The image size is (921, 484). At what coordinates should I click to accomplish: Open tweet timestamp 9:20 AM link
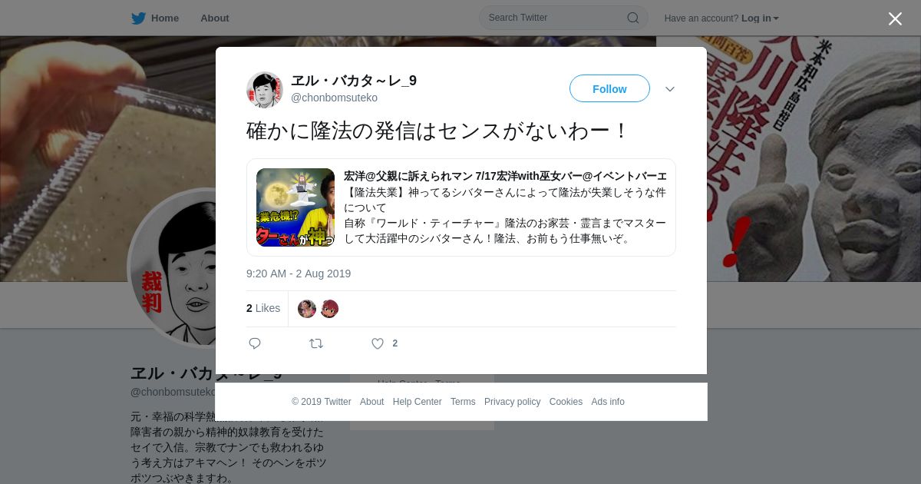299,273
